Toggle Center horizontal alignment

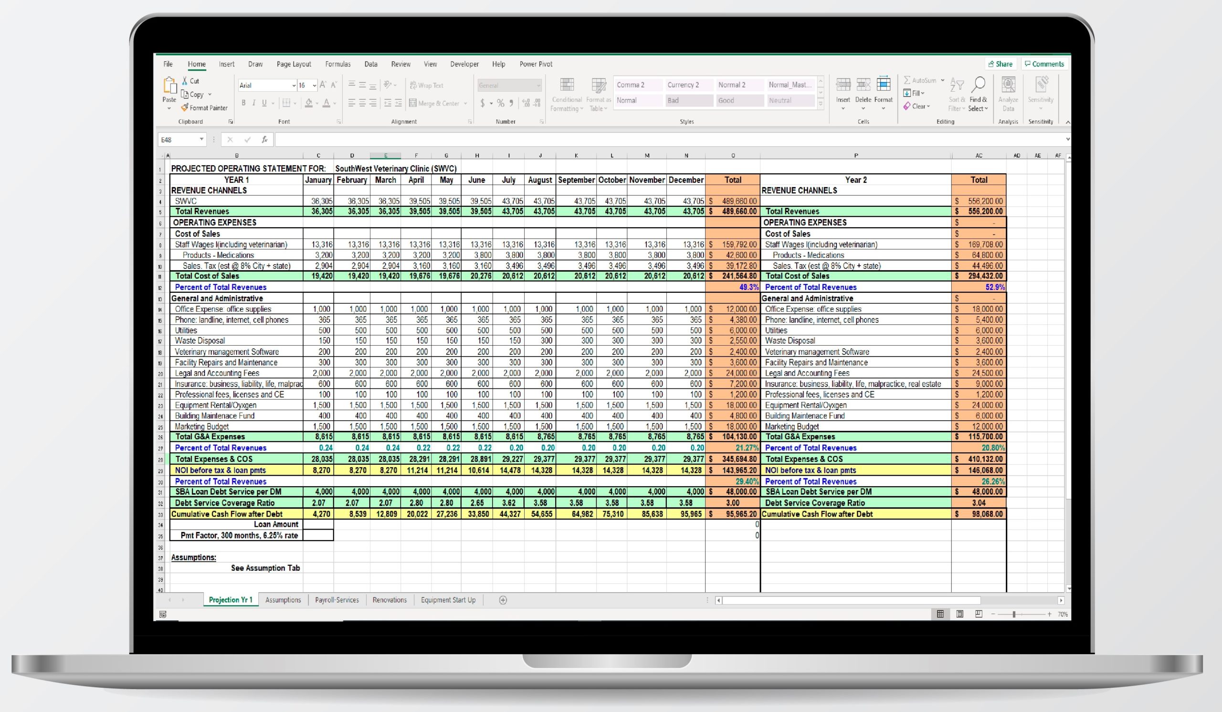[362, 103]
